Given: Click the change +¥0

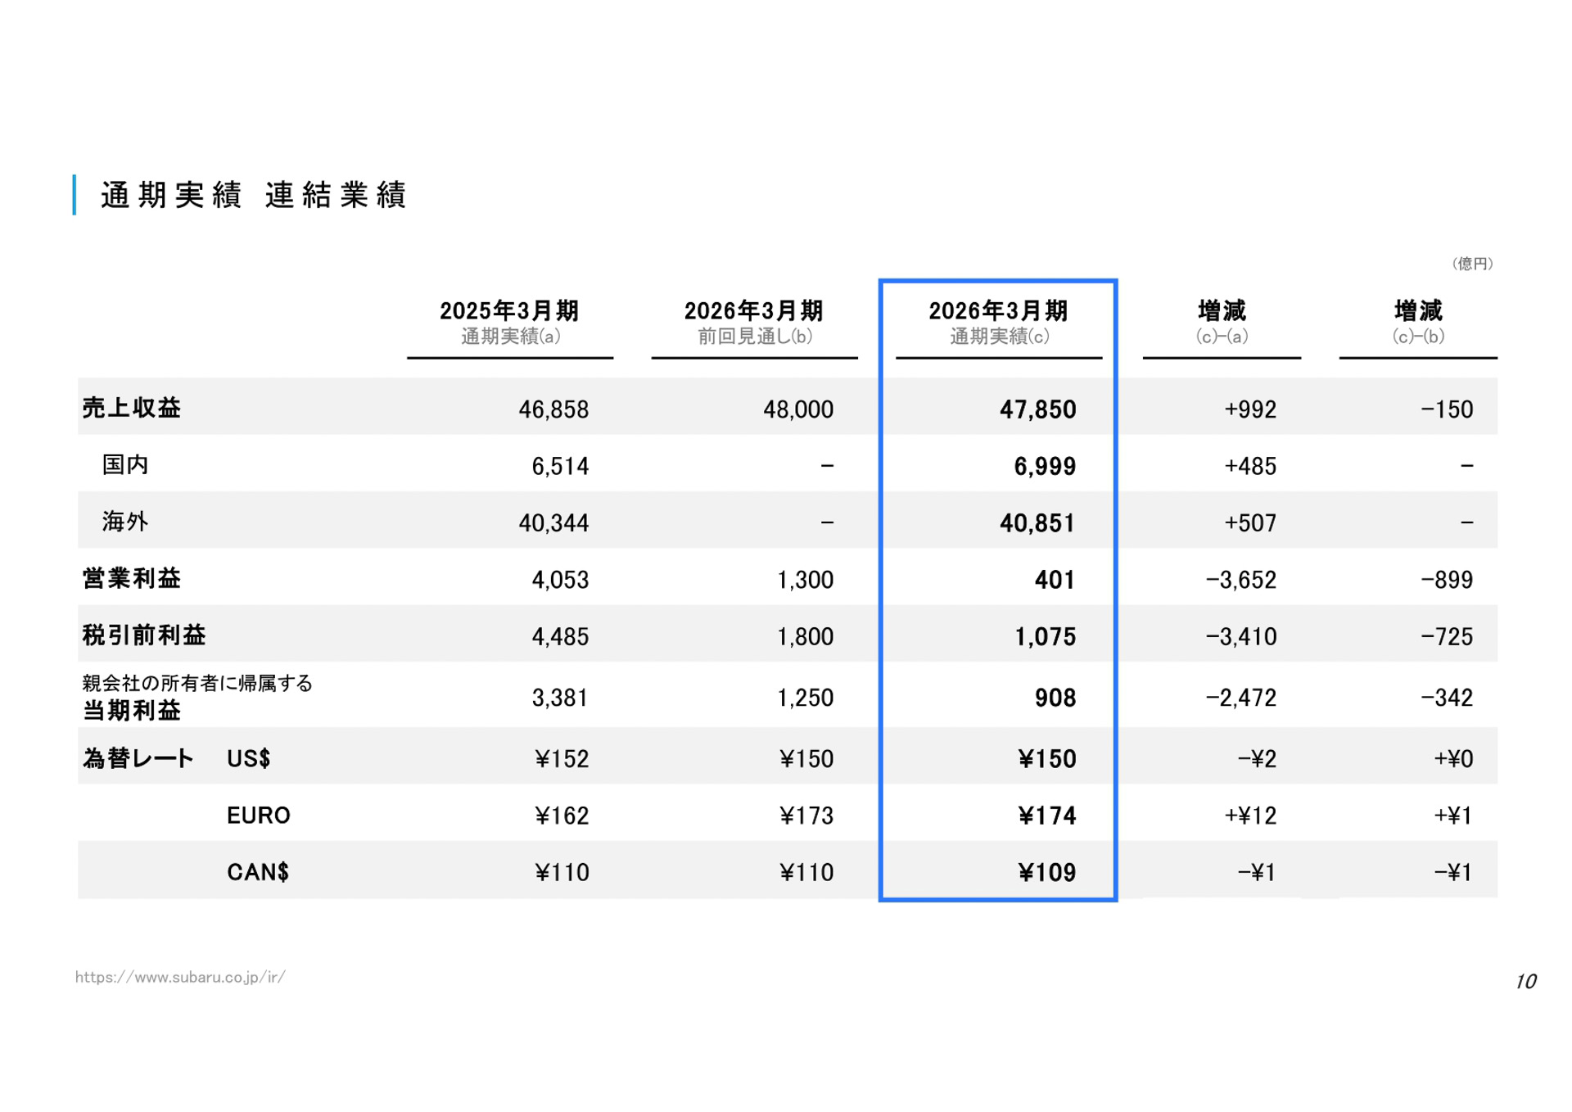Looking at the screenshot, I should pyautogui.click(x=1453, y=759).
